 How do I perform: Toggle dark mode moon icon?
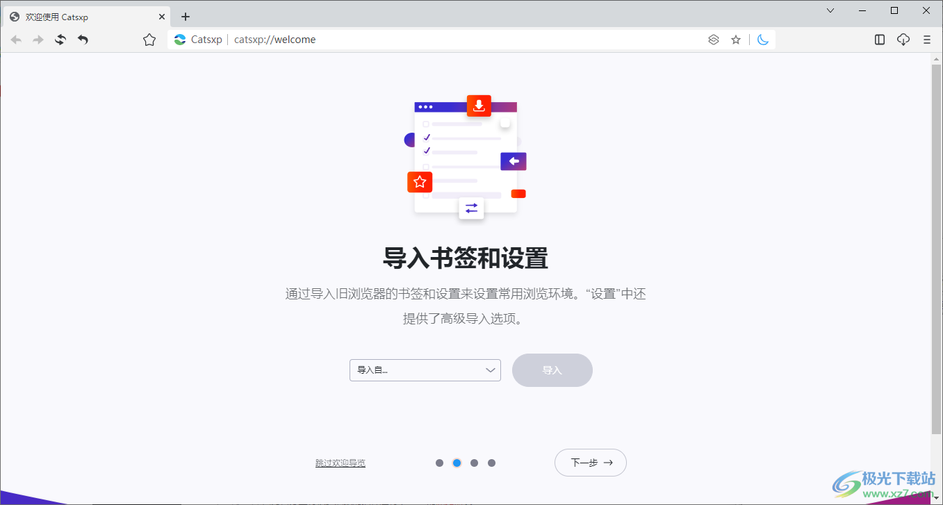763,40
